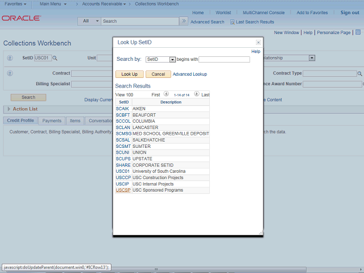The image size is (364, 273).
Task: Switch to the Payments tab
Action: (52, 121)
